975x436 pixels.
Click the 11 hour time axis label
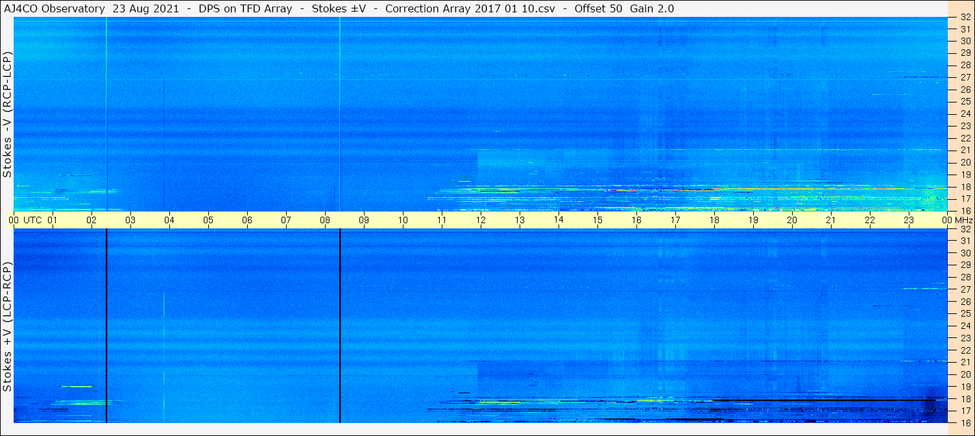pos(442,220)
